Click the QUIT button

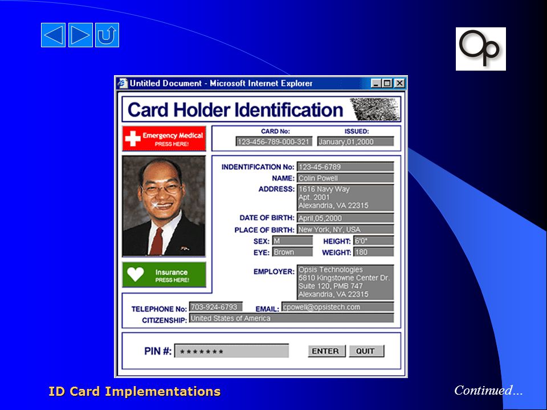click(366, 351)
